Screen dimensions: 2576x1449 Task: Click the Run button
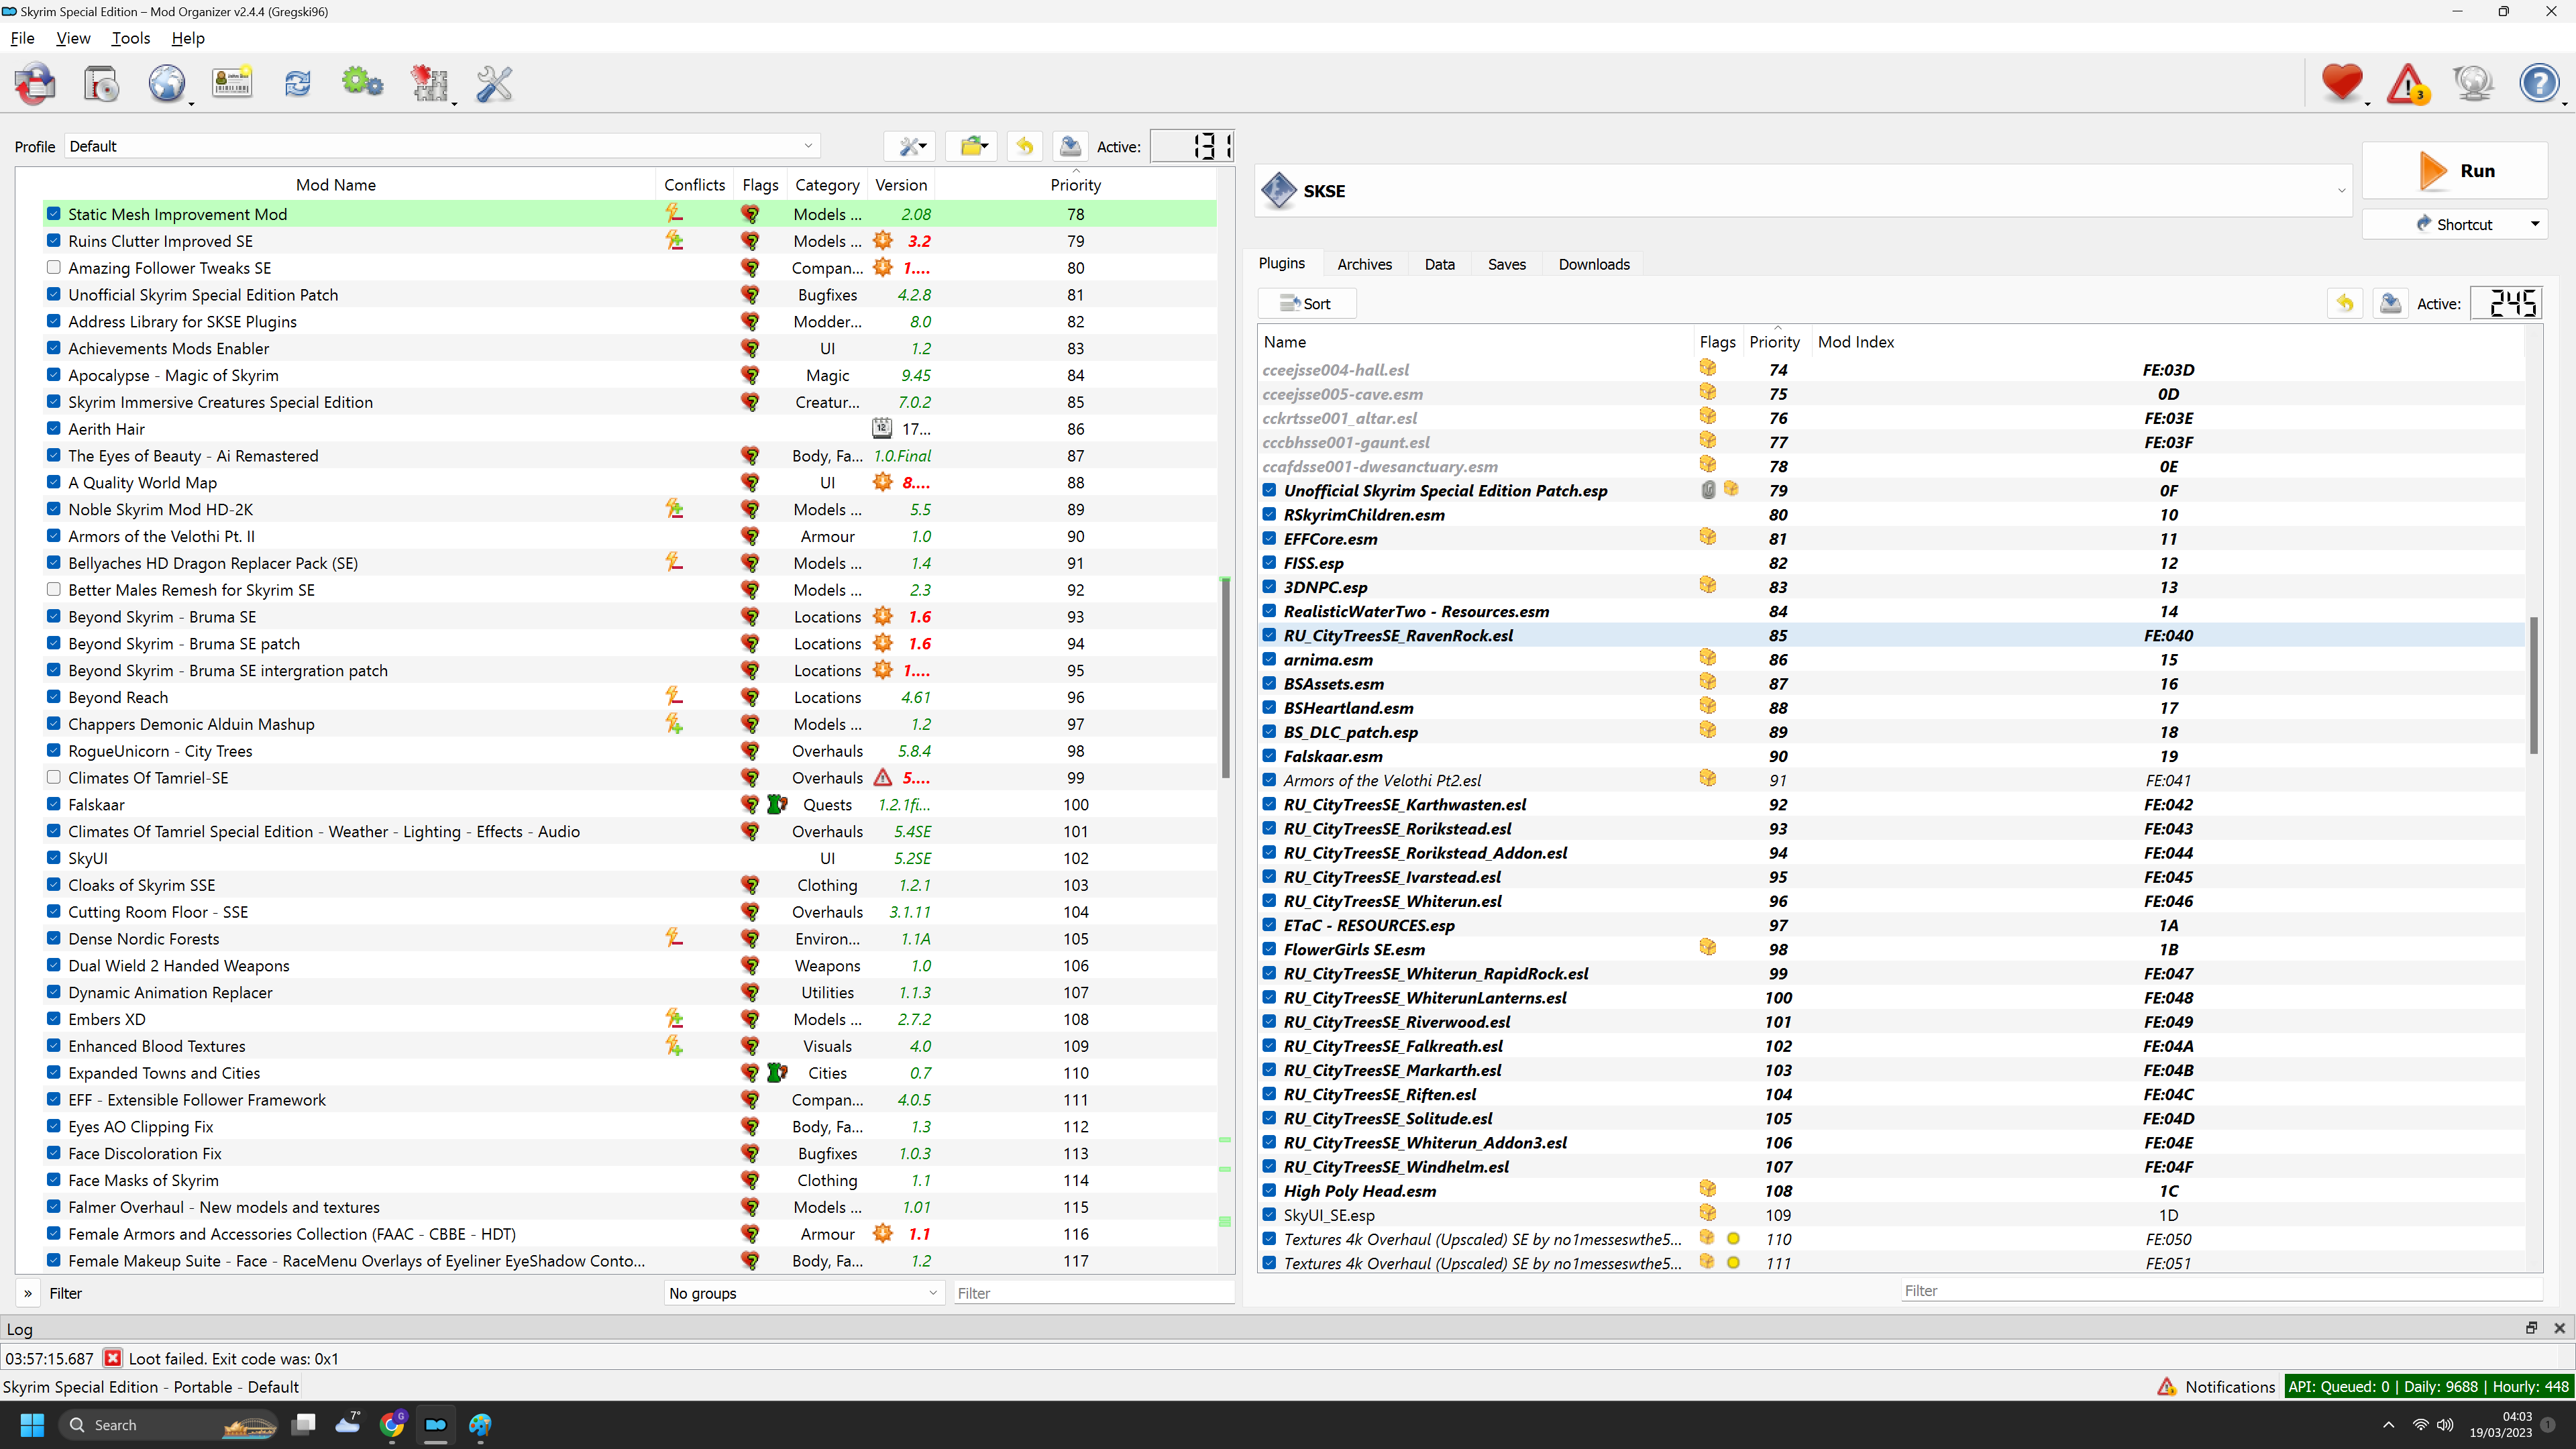2454,170
